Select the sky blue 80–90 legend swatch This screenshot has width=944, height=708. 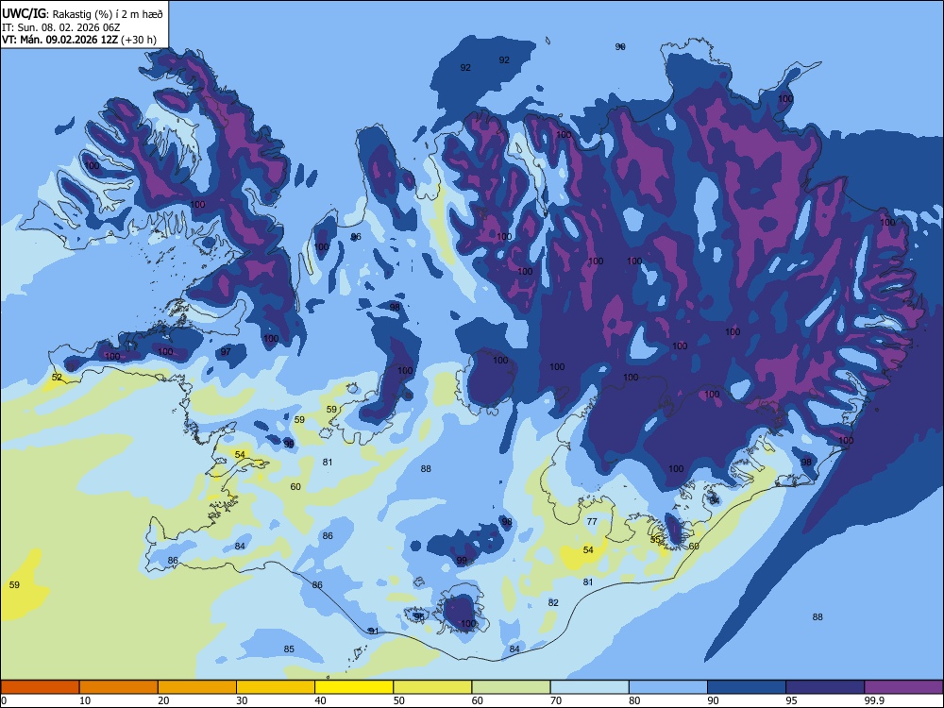(x=668, y=687)
